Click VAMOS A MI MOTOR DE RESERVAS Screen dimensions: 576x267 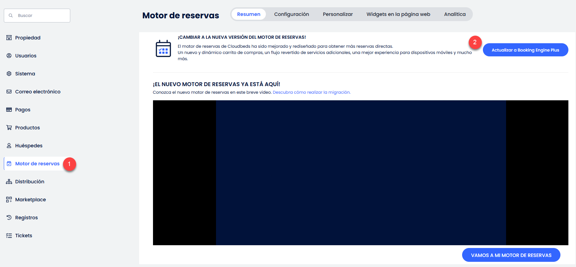(511, 255)
